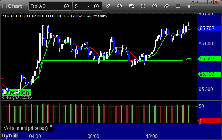The image size is (222, 140).
Task: Click the Dyn label at bottom left
Action: tap(7, 136)
